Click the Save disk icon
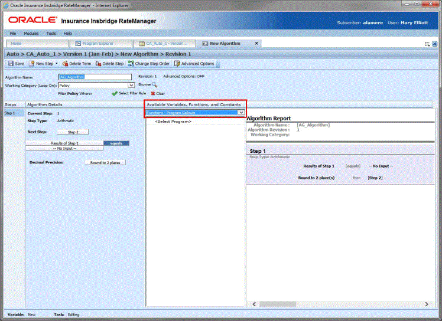The width and height of the screenshot is (442, 321). pyautogui.click(x=11, y=64)
